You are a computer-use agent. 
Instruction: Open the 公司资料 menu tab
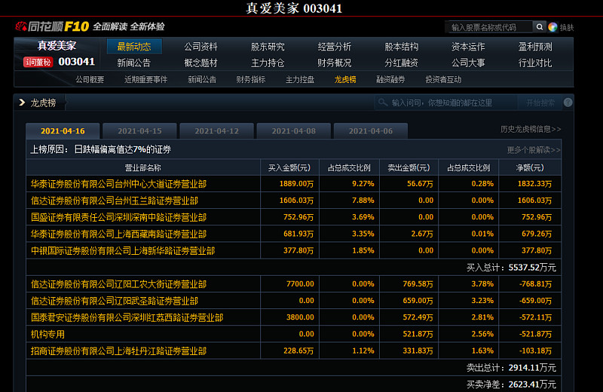pyautogui.click(x=200, y=47)
